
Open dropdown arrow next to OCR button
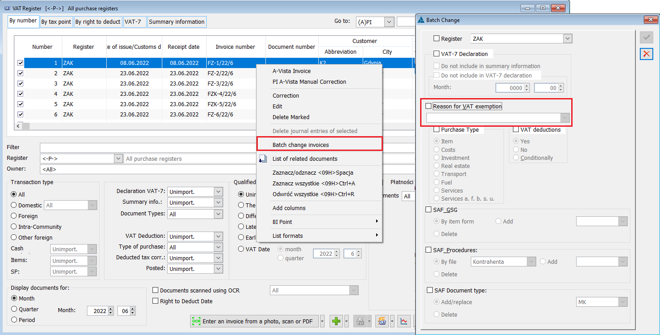(x=322, y=321)
